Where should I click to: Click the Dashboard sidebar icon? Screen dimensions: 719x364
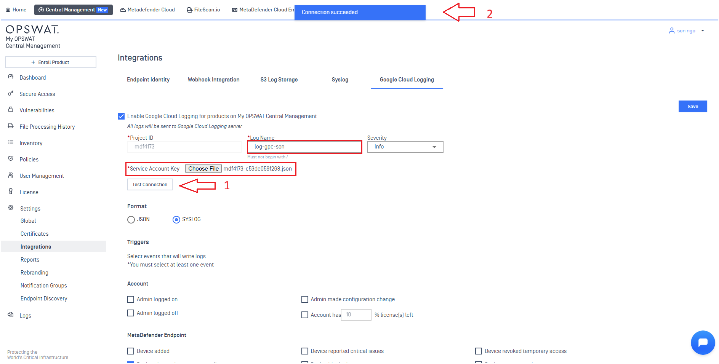click(x=11, y=77)
